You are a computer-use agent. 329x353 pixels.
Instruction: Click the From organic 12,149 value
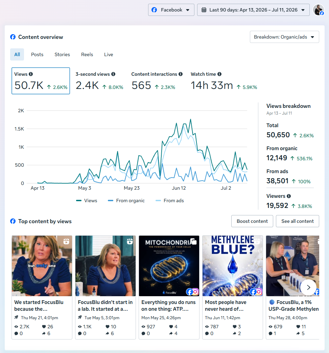(x=277, y=158)
